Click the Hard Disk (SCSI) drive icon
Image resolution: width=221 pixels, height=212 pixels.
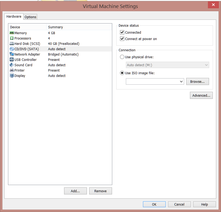tap(12, 44)
